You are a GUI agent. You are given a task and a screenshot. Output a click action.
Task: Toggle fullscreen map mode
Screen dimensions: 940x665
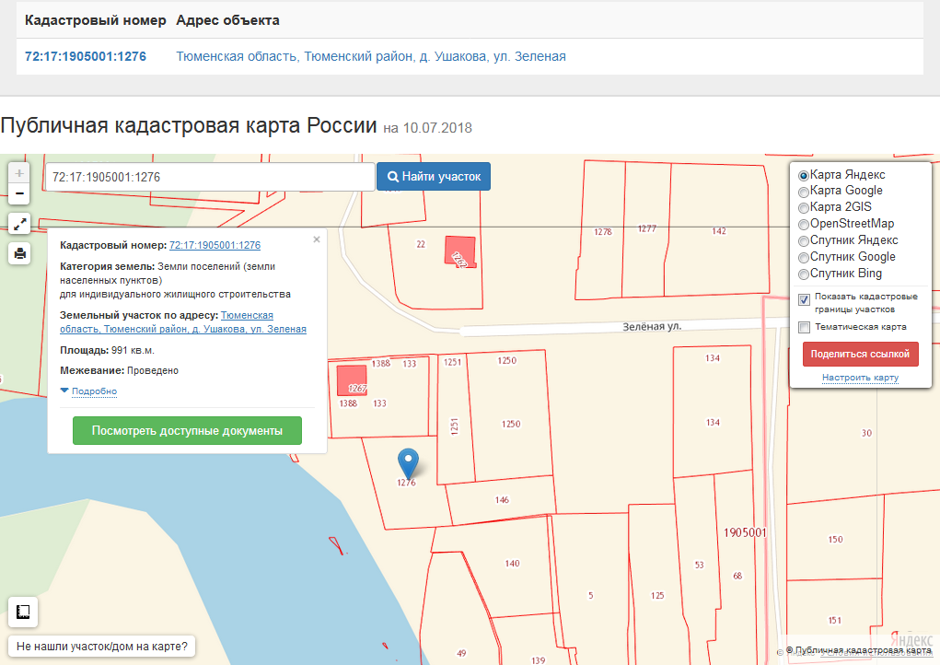(x=19, y=225)
